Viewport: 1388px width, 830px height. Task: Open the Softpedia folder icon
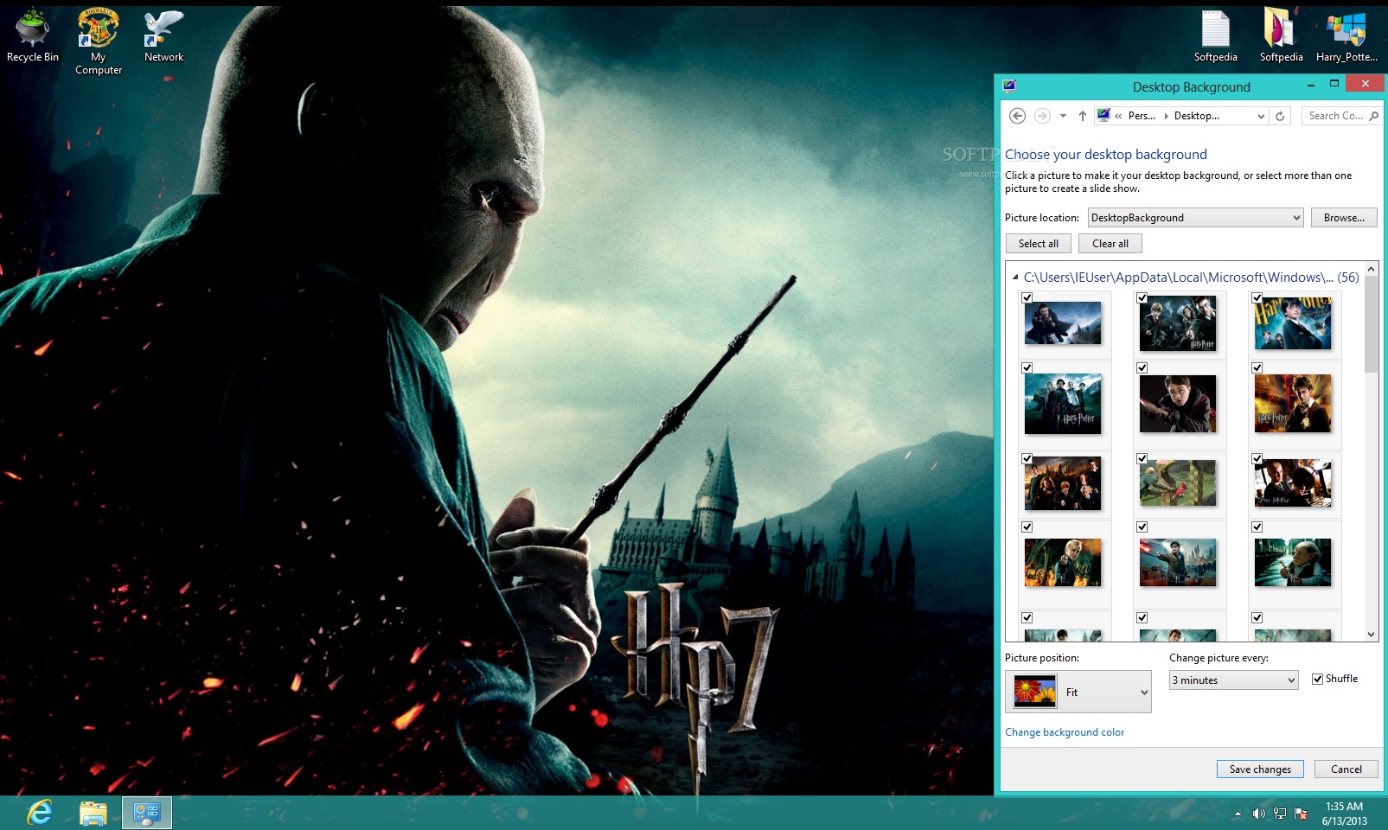coord(1281,36)
